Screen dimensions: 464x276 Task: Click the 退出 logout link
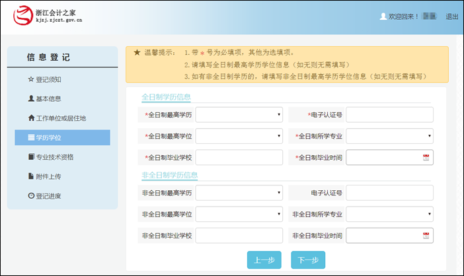pyautogui.click(x=452, y=17)
